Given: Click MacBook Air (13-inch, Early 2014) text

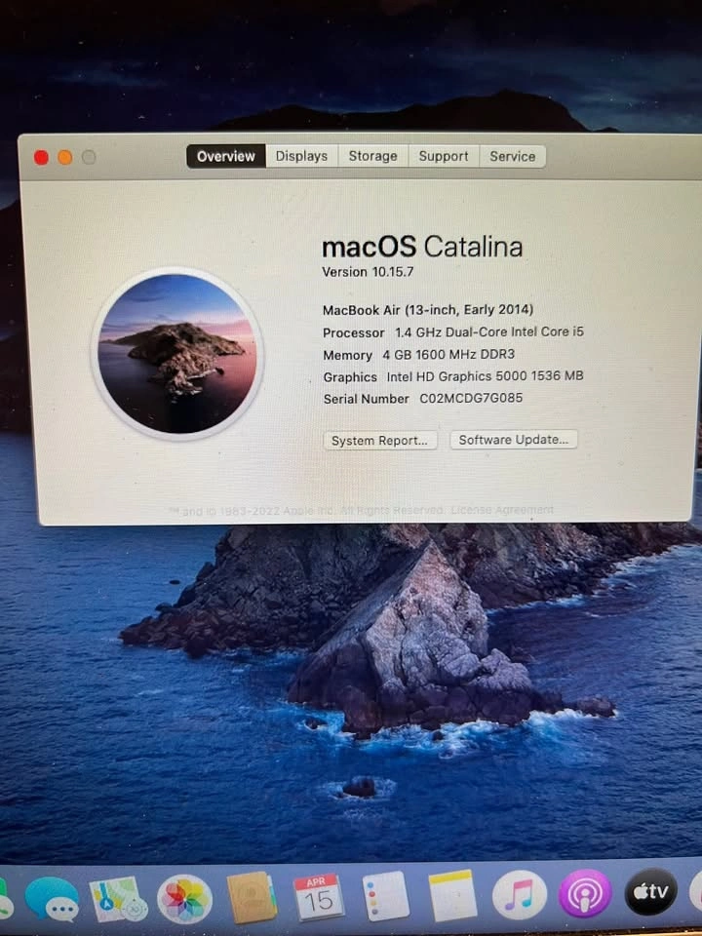Looking at the screenshot, I should [x=428, y=310].
